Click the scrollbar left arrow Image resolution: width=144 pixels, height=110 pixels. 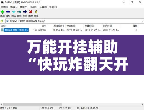click(1, 104)
